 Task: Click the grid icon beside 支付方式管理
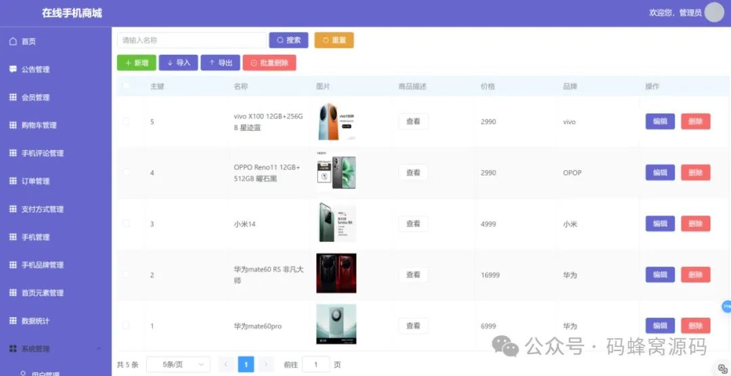coord(13,209)
